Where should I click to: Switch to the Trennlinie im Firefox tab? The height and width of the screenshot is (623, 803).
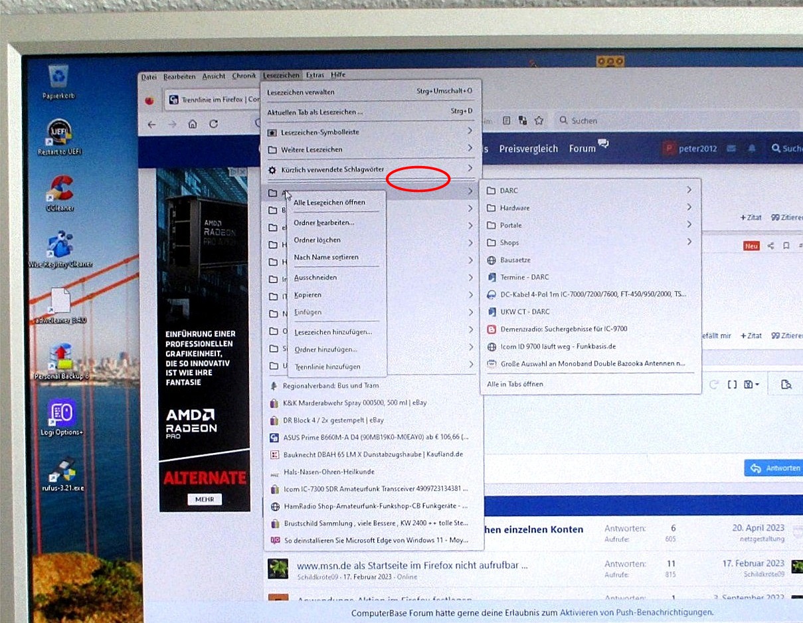[211, 100]
